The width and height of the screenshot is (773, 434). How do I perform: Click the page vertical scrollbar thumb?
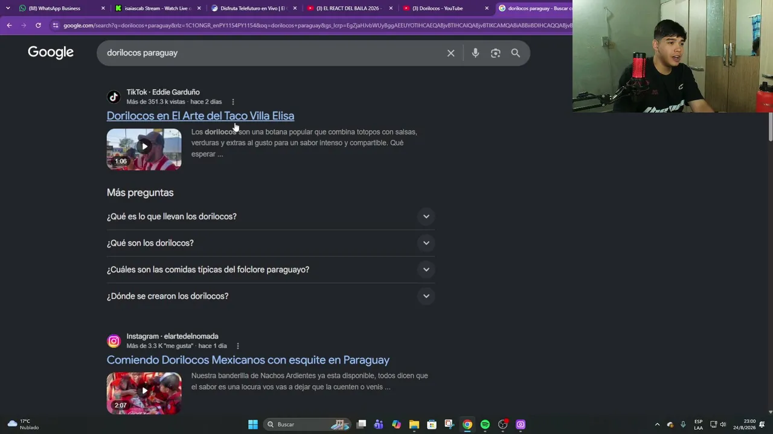point(770,127)
